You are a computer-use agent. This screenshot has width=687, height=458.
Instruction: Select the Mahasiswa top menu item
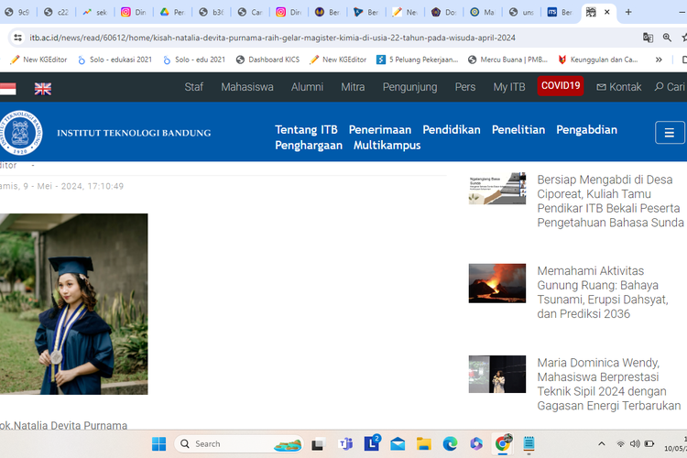pos(246,87)
